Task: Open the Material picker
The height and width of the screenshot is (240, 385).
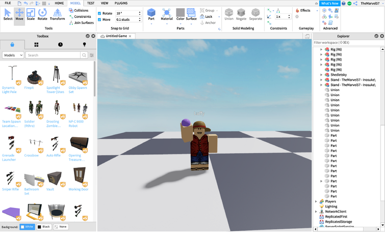Action: [167, 14]
